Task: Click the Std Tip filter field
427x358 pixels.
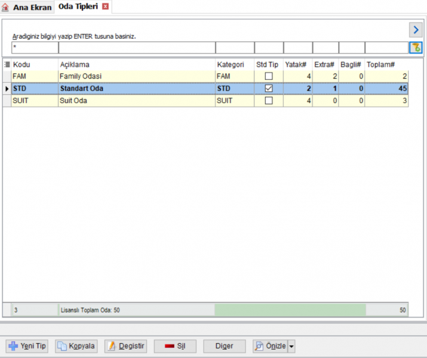Action: (x=269, y=48)
